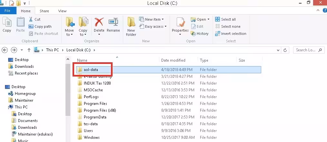Image resolution: width=327 pixels, height=142 pixels.
Task: Refresh the current folder view
Action: tap(285, 50)
